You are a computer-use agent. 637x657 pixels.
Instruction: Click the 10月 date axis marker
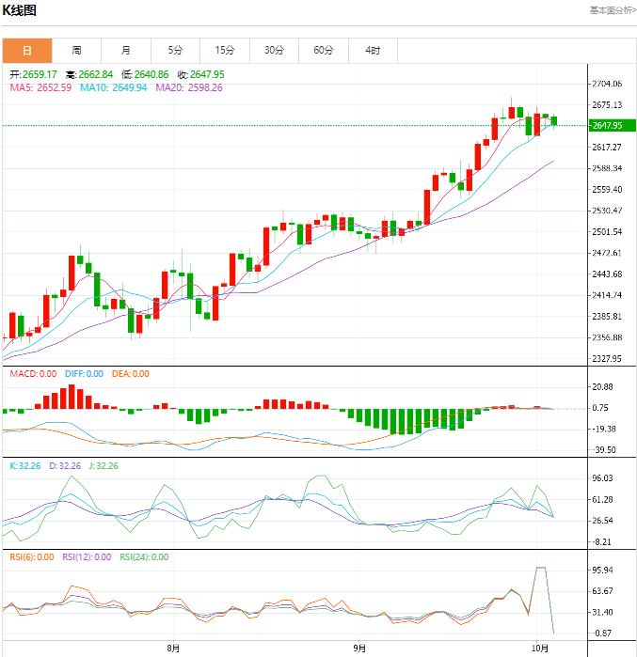pos(539,648)
